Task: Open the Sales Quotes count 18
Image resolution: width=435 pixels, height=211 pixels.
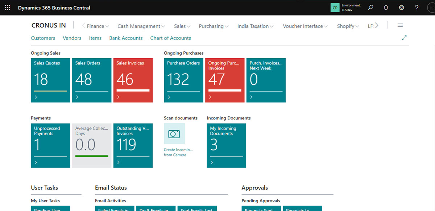Action: click(41, 79)
